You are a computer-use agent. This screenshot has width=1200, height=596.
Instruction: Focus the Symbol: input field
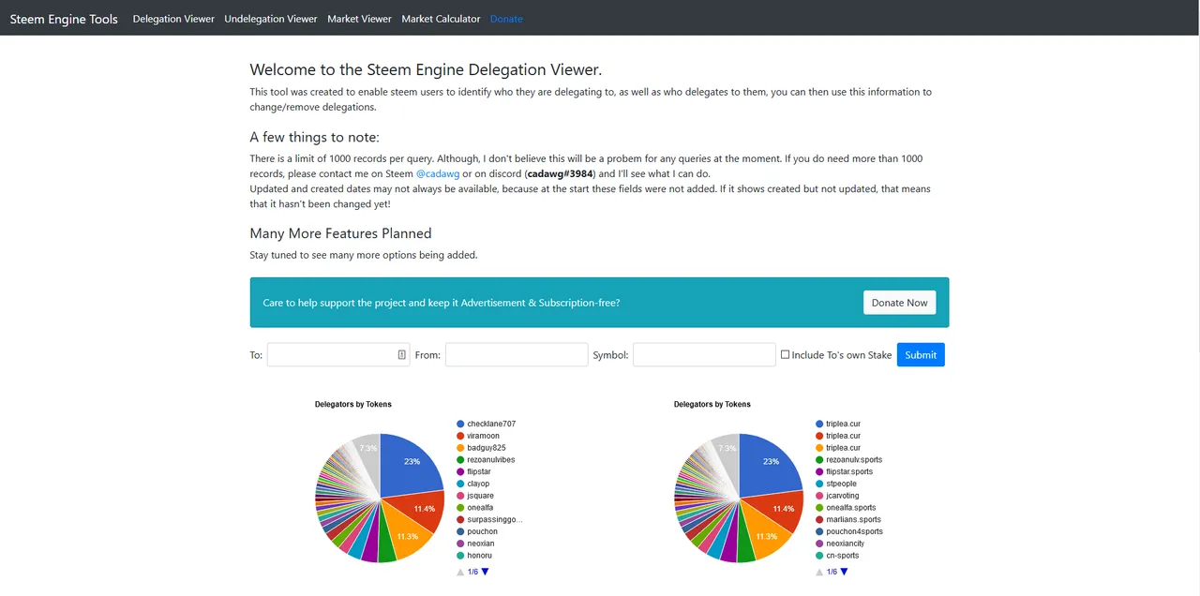pyautogui.click(x=704, y=354)
